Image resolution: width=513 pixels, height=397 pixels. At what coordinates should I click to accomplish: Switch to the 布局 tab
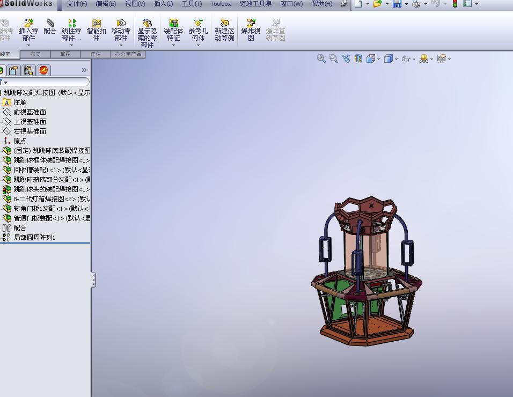tap(35, 54)
